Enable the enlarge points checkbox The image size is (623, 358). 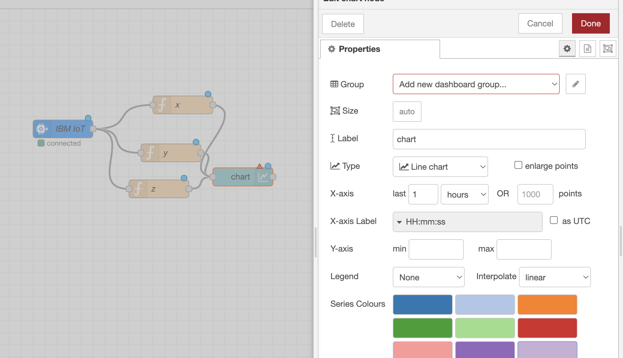coord(518,165)
